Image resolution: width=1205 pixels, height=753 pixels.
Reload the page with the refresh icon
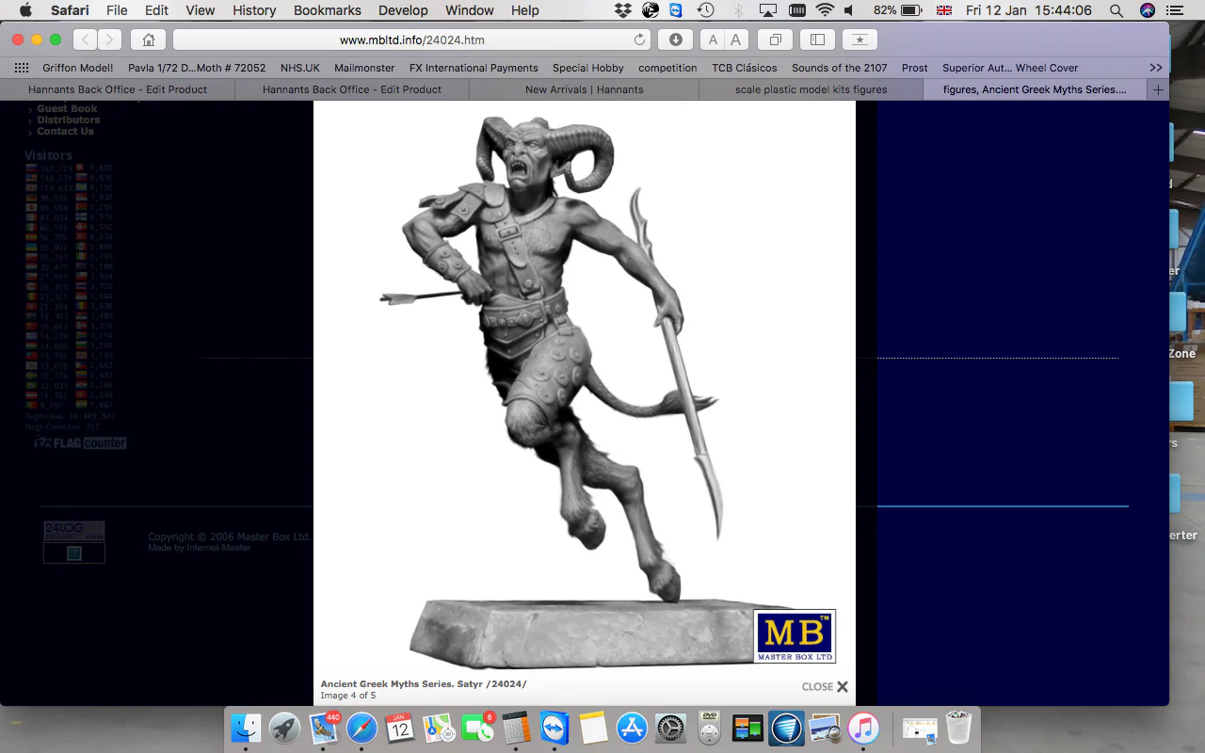coord(640,40)
